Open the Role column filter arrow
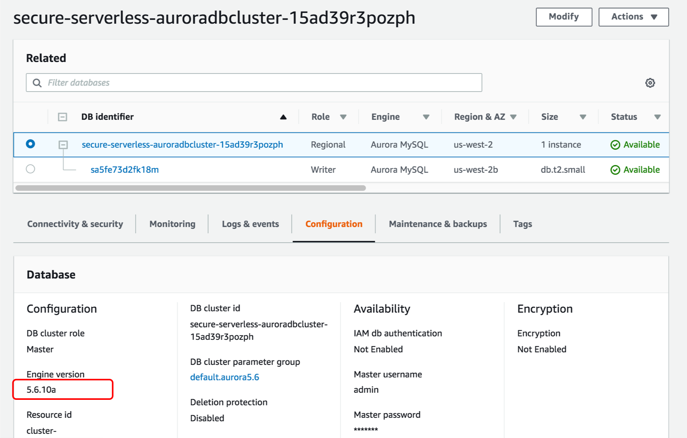 point(343,117)
